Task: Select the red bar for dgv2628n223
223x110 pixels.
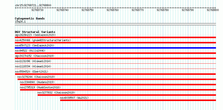Action: pyautogui.click(x=115, y=37)
